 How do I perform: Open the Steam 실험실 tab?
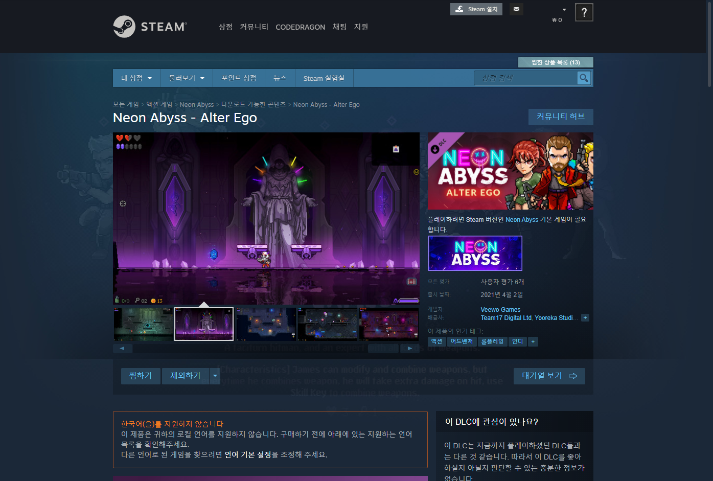(x=324, y=78)
